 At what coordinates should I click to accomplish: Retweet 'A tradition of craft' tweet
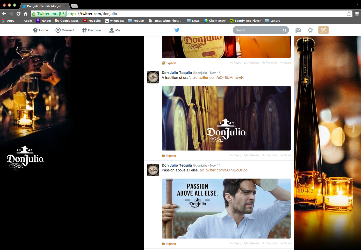tap(252, 155)
